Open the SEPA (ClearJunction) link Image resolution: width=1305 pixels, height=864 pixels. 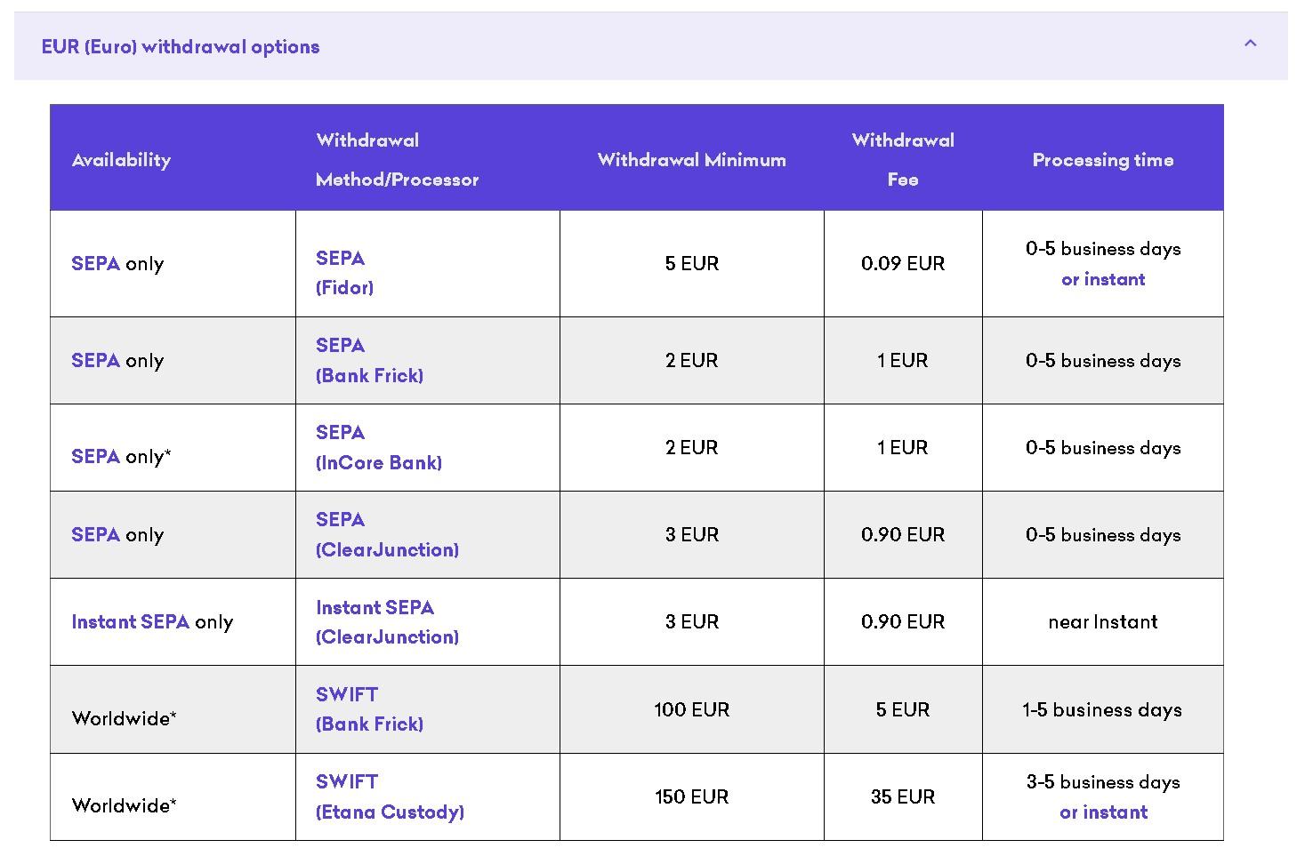[387, 535]
